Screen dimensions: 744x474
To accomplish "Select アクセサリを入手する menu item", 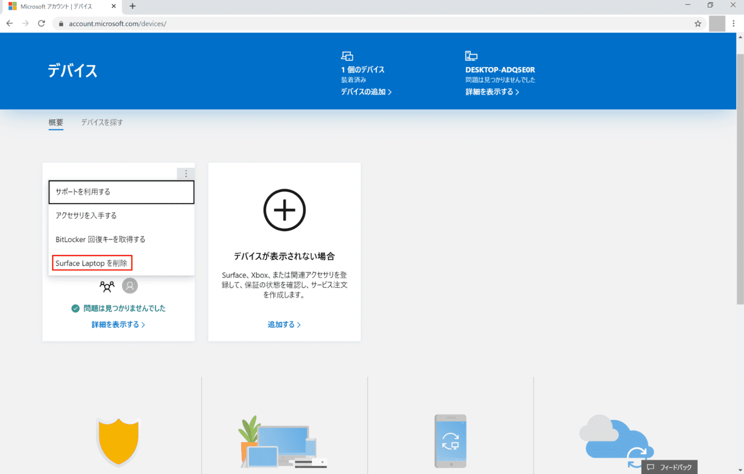I will (121, 215).
